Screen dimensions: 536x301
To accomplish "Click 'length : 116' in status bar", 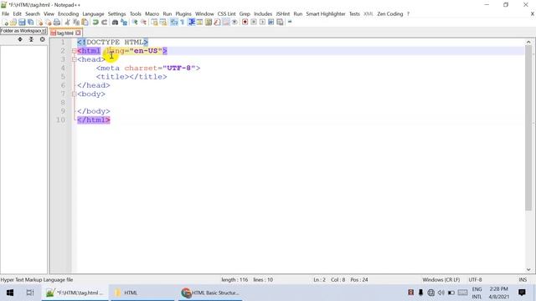I will point(234,280).
